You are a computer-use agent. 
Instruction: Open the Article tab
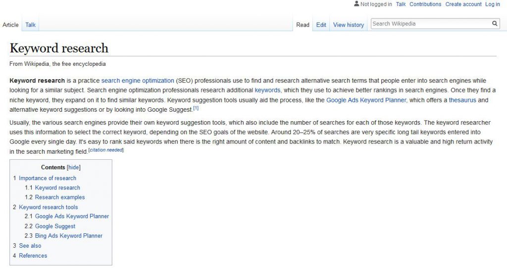coord(10,25)
